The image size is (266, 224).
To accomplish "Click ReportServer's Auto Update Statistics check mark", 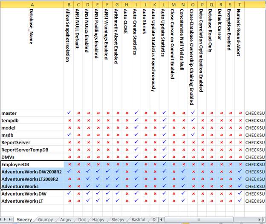I will [164, 142].
